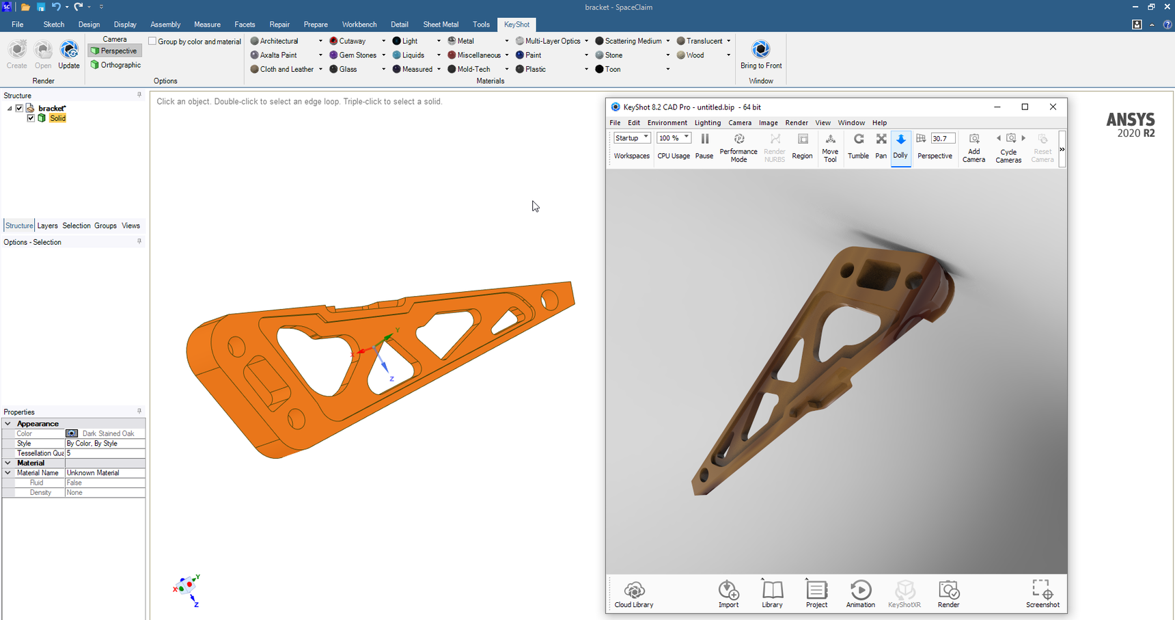Toggle the bracket visibility checkbox

19,108
